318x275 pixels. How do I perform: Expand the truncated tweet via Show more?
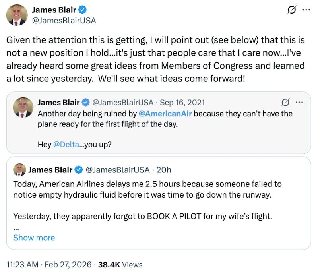coord(34,238)
